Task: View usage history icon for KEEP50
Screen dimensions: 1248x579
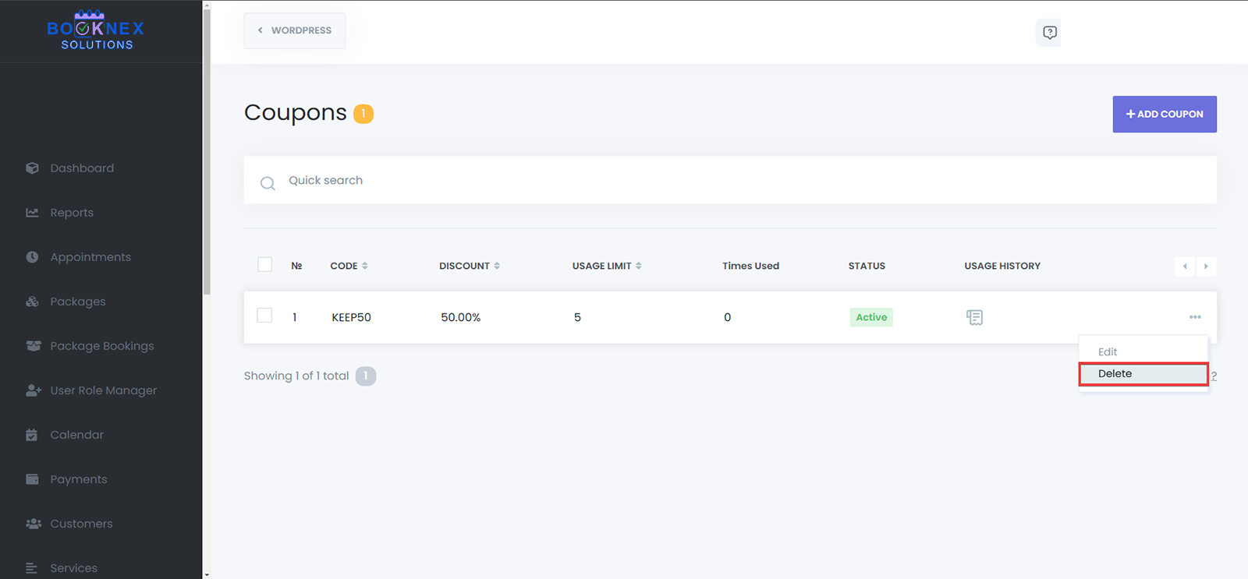Action: pyautogui.click(x=974, y=317)
